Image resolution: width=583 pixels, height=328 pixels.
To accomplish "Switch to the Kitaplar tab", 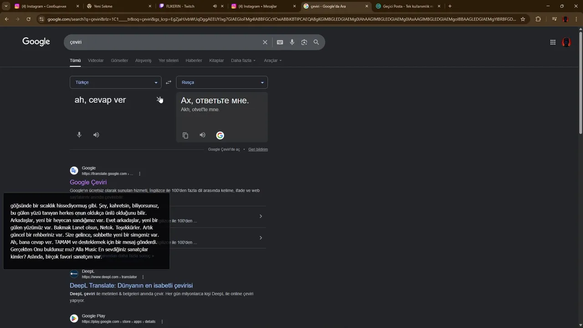I will pyautogui.click(x=216, y=61).
